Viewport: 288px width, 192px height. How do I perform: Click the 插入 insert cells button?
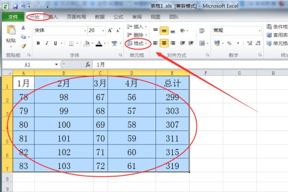click(137, 26)
